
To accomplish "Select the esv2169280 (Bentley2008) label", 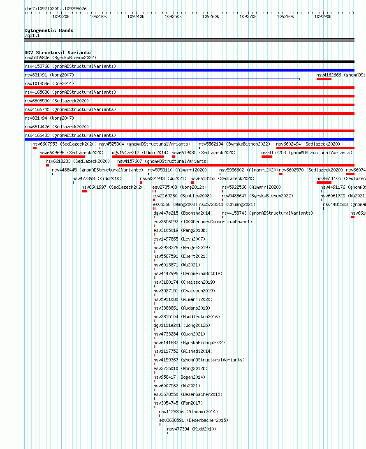I will [183, 196].
